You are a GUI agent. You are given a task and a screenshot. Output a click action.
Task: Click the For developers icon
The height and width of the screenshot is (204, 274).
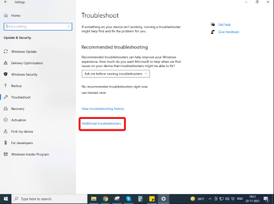point(6,143)
